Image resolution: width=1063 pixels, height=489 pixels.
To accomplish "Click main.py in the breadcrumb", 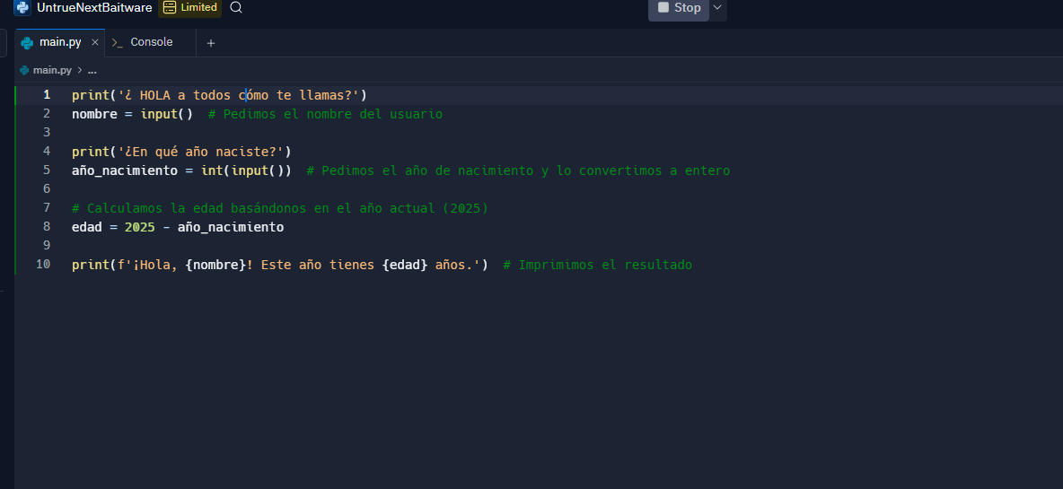I will 52,70.
